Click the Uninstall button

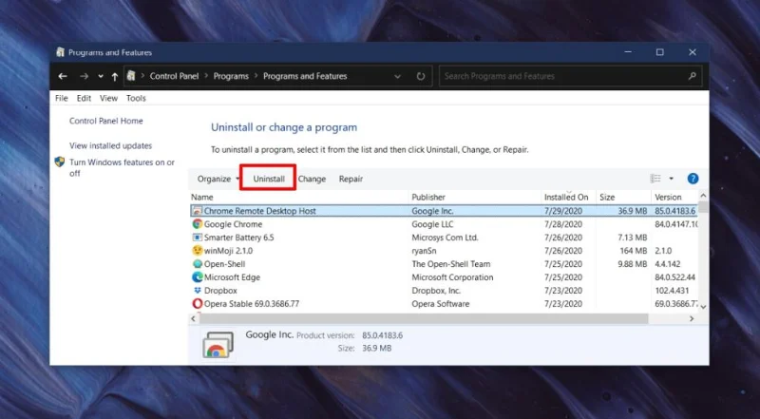pyautogui.click(x=269, y=179)
